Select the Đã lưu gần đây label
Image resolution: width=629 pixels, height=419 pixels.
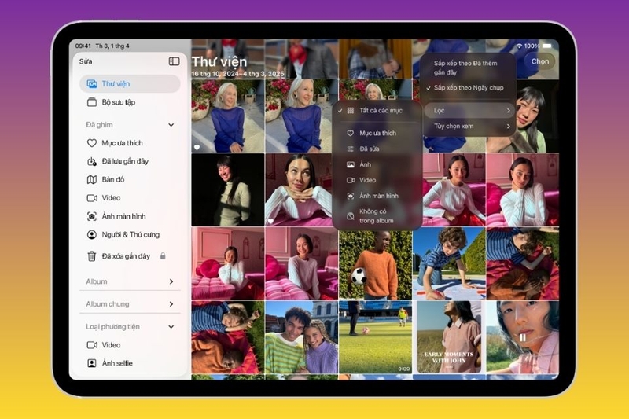click(125, 162)
